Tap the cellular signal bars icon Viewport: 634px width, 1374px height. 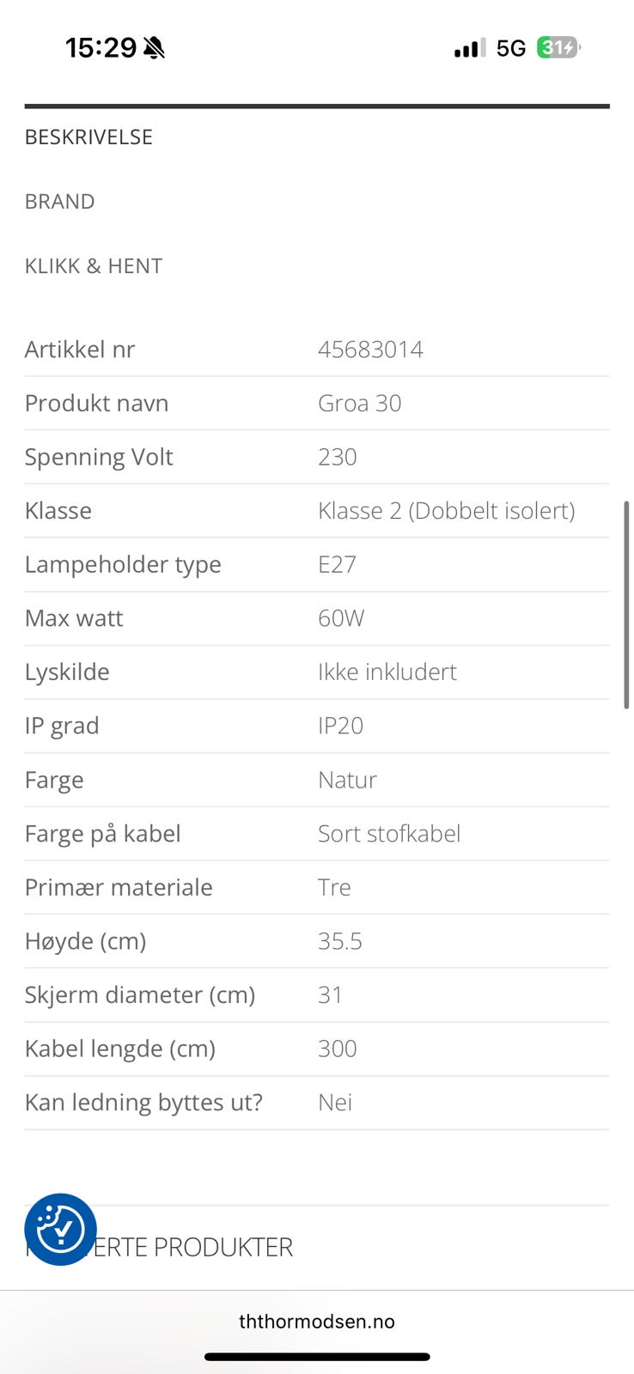[x=469, y=48]
